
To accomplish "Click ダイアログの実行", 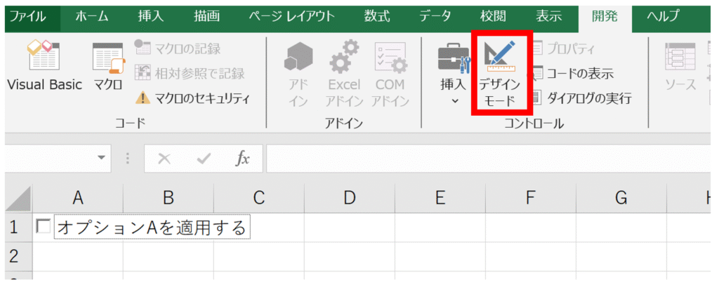I will [x=582, y=98].
